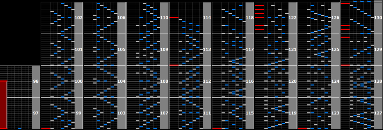Screen dimensions: 383x130
Task: Click the measure number 110 label
Action: pyautogui.click(x=164, y=18)
